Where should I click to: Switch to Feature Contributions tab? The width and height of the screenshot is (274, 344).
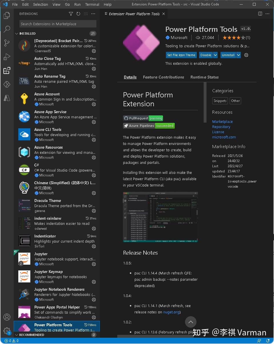click(164, 77)
